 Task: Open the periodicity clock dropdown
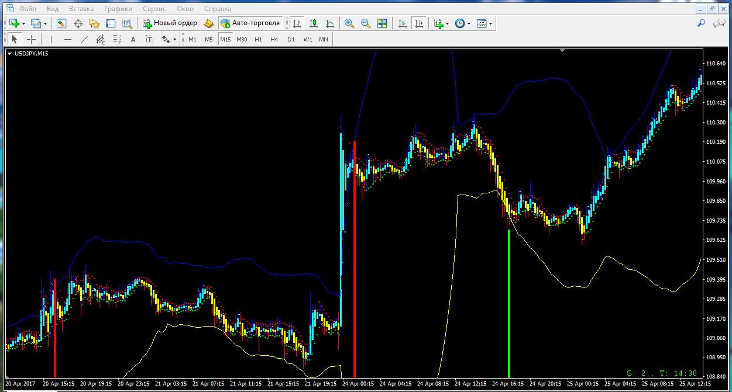tap(469, 24)
